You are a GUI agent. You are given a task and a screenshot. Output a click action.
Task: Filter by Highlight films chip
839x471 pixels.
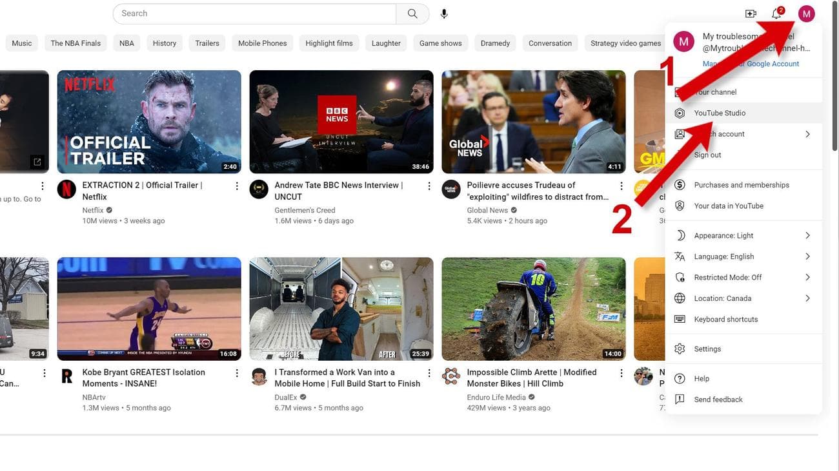point(329,43)
